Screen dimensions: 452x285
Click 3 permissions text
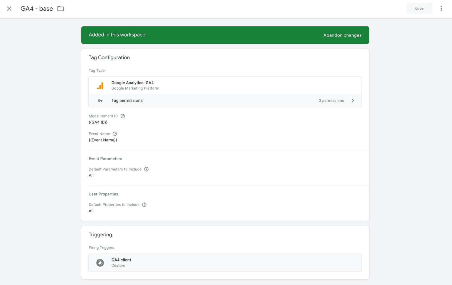[331, 101]
